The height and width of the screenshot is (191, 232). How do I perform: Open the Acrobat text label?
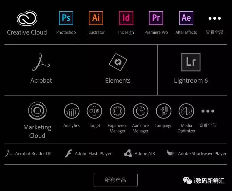(41, 81)
